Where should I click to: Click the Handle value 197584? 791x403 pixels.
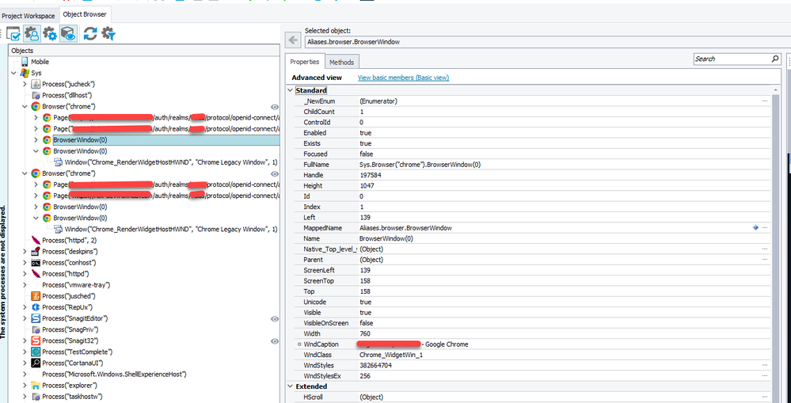point(371,175)
